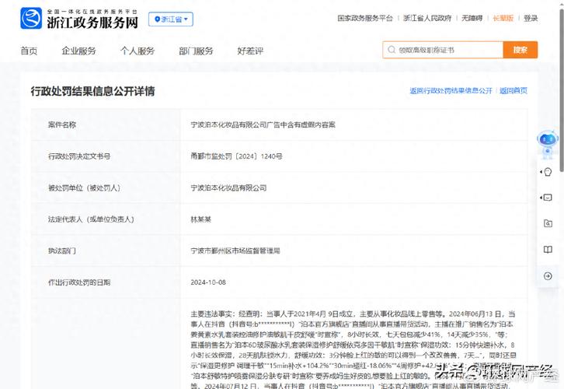Open the 部门服务 nav item
The height and width of the screenshot is (389, 564).
196,51
